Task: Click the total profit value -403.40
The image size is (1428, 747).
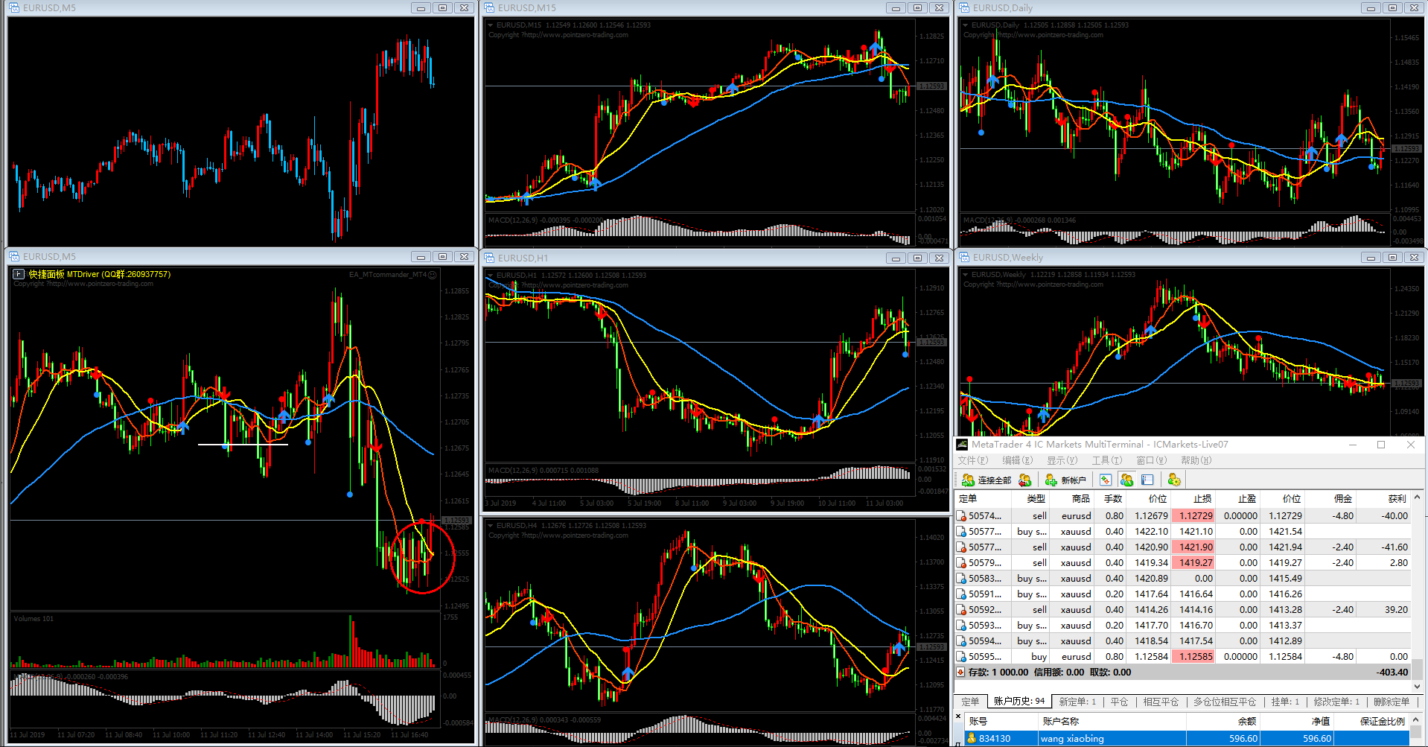Action: [x=1392, y=672]
